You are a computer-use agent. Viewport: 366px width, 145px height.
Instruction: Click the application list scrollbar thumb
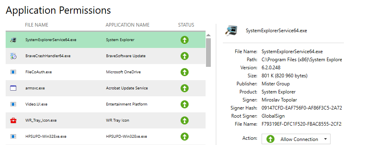coord(208,52)
